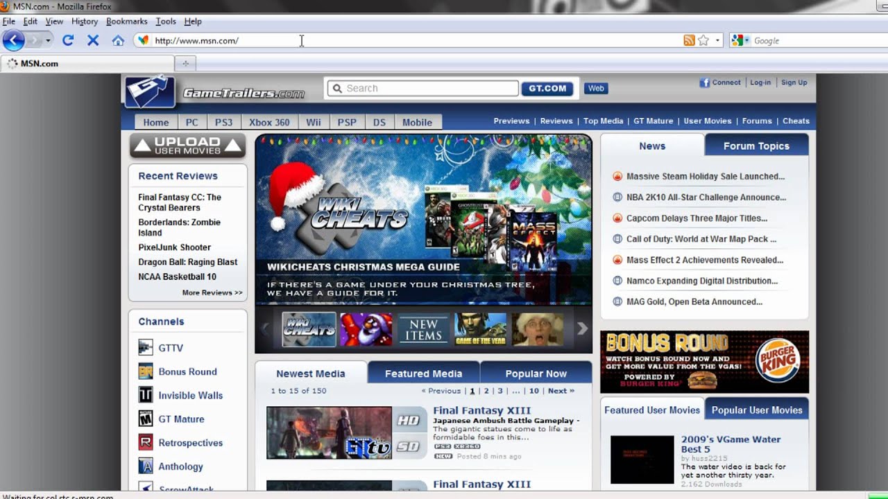Choose the SD version of Final Fantasy XIII
Screen dimensions: 888x499
(x=409, y=446)
